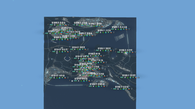Select the 광정서구 외주읍 district label

click(58, 75)
